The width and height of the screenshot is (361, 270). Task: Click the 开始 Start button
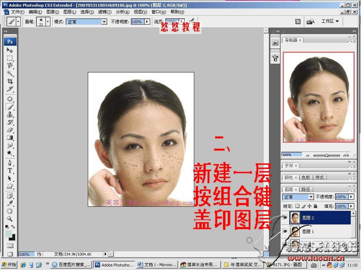tap(9, 265)
